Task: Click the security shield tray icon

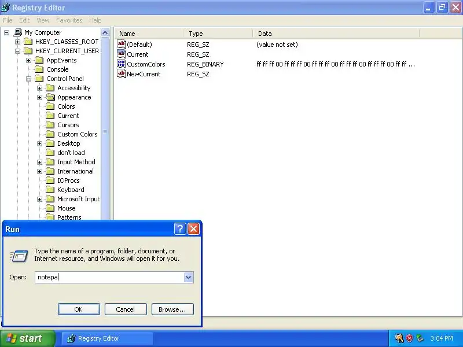Action: 409,338
